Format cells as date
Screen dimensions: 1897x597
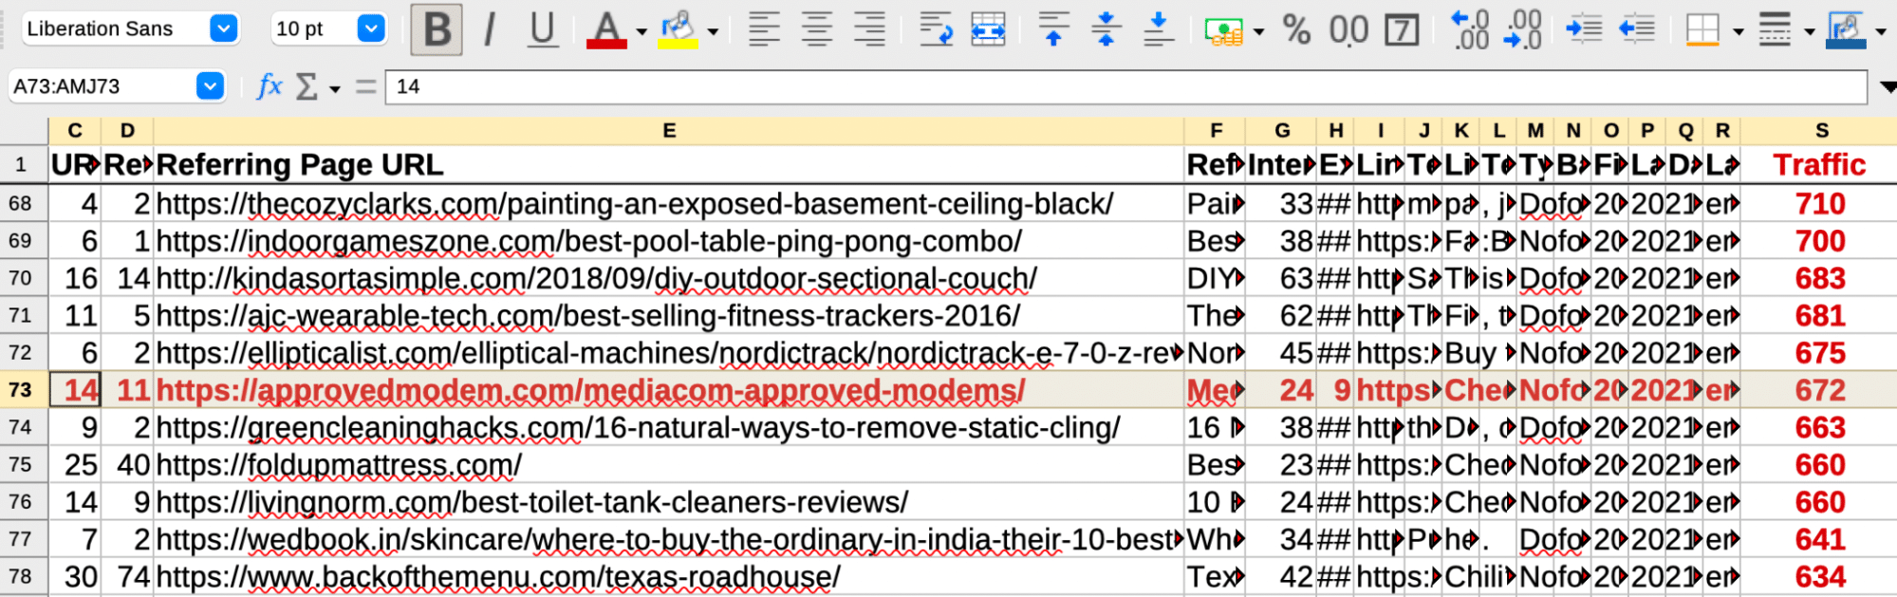coord(1402,29)
